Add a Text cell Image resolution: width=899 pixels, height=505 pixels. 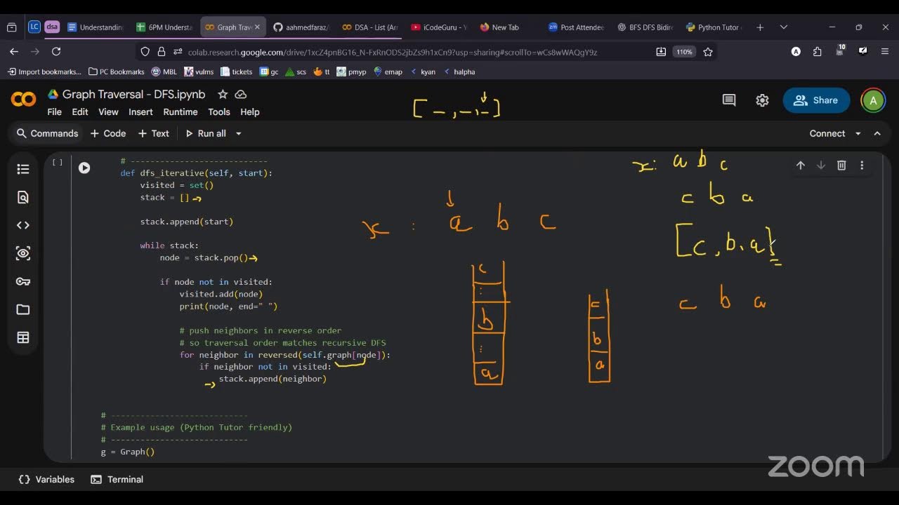[x=154, y=133]
